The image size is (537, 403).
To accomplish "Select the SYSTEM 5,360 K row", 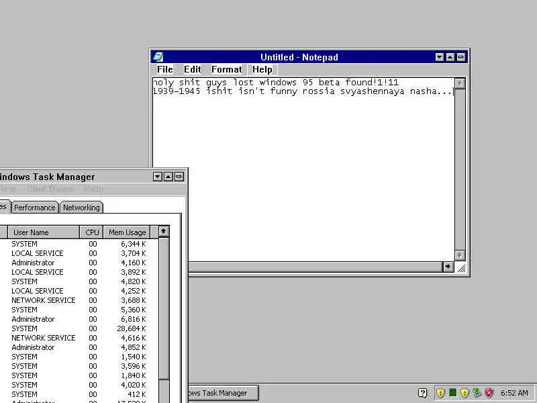I will pos(79,310).
